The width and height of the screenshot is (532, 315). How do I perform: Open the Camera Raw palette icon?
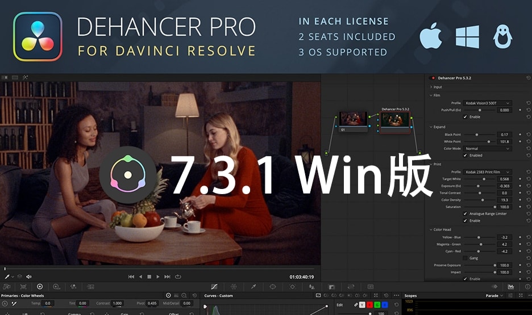click(6, 287)
